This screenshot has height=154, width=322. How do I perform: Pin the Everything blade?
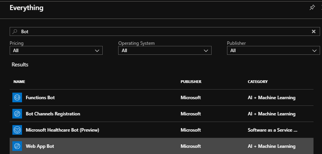click(312, 8)
